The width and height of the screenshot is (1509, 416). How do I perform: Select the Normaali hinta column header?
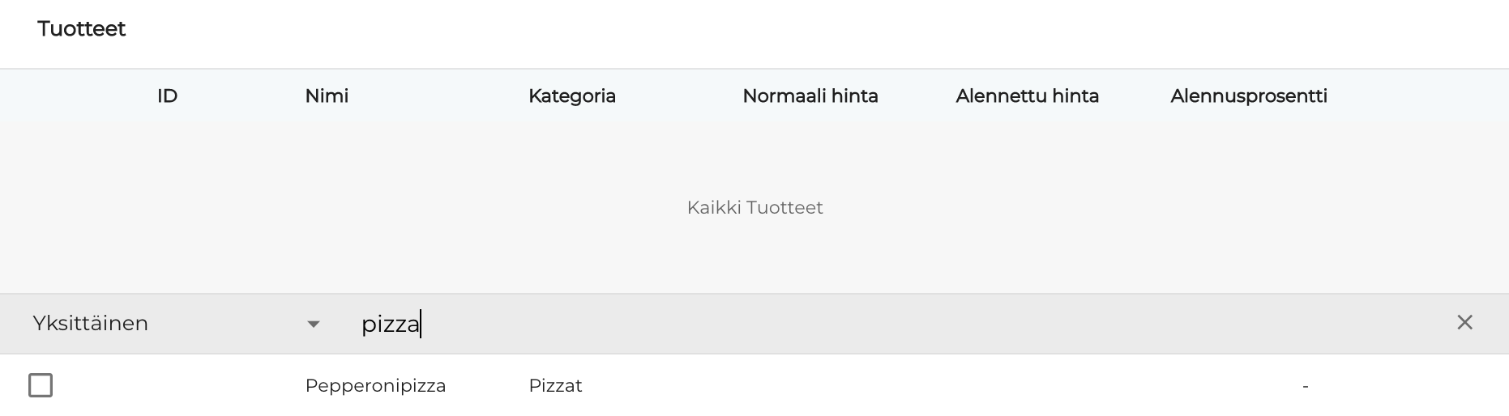click(x=810, y=96)
